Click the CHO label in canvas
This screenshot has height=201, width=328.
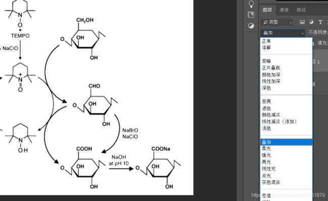click(94, 86)
